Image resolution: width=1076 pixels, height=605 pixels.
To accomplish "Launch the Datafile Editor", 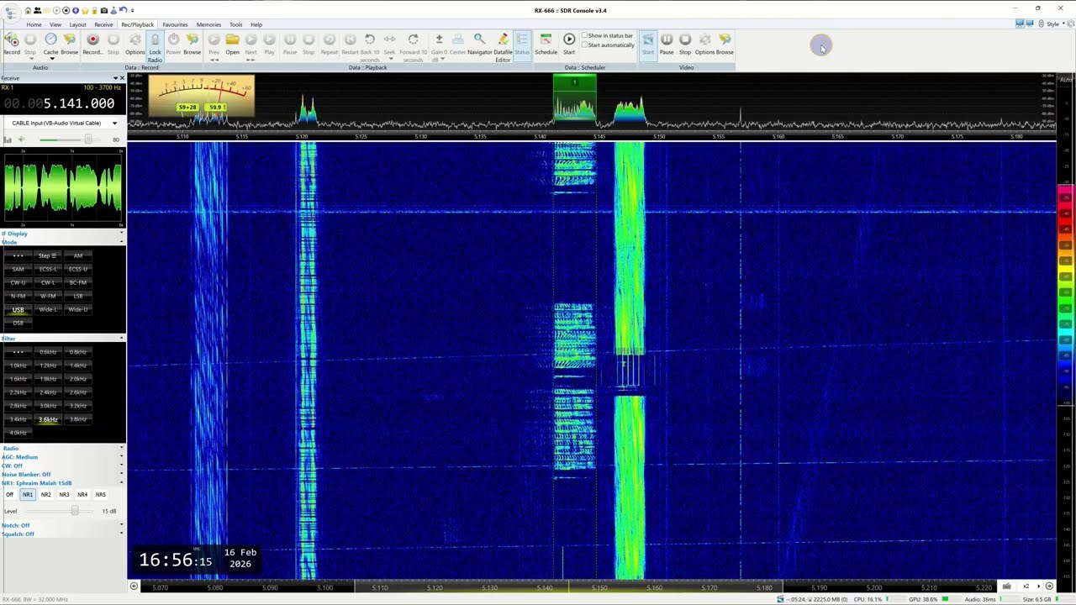I will coord(503,47).
